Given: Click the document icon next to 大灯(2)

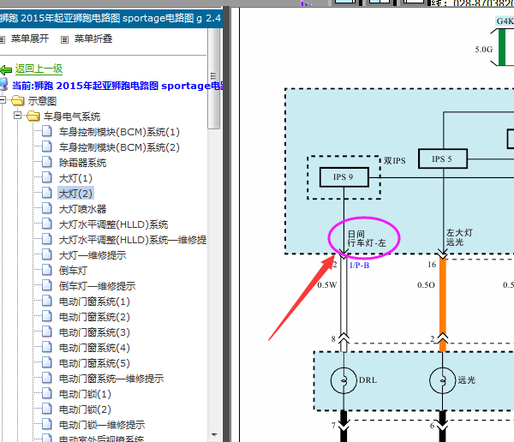Looking at the screenshot, I should click(x=47, y=193).
